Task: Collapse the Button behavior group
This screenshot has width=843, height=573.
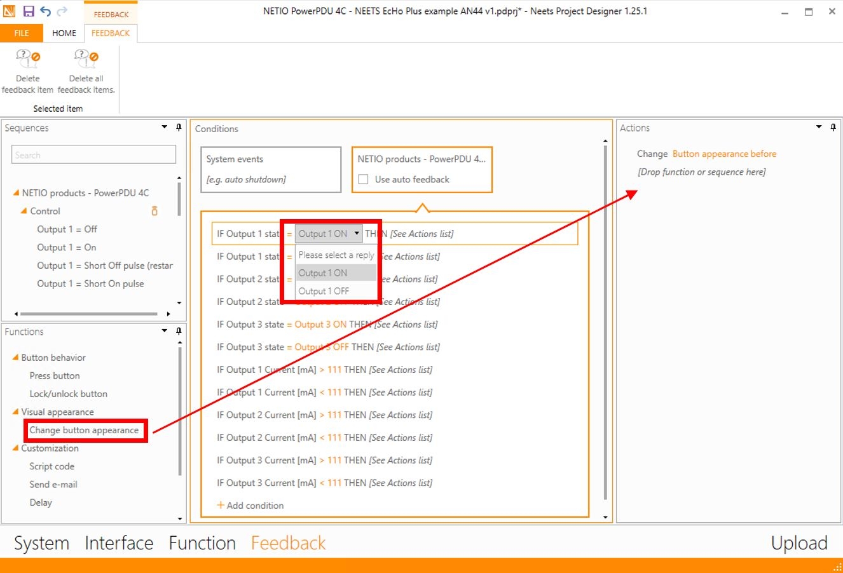Action: (16, 358)
